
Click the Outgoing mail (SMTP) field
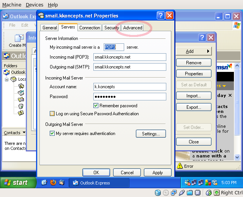click(x=130, y=67)
